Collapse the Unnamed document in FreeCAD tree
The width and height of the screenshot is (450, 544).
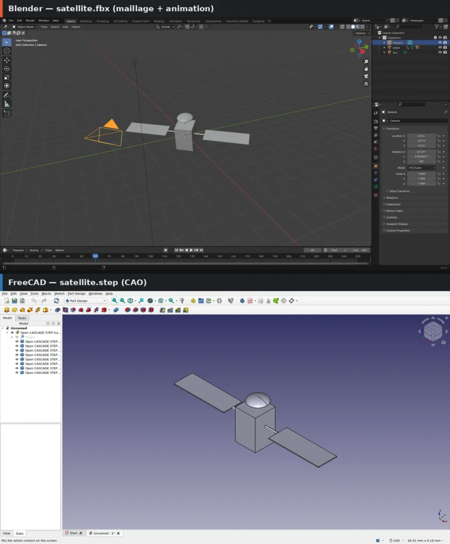[3, 328]
